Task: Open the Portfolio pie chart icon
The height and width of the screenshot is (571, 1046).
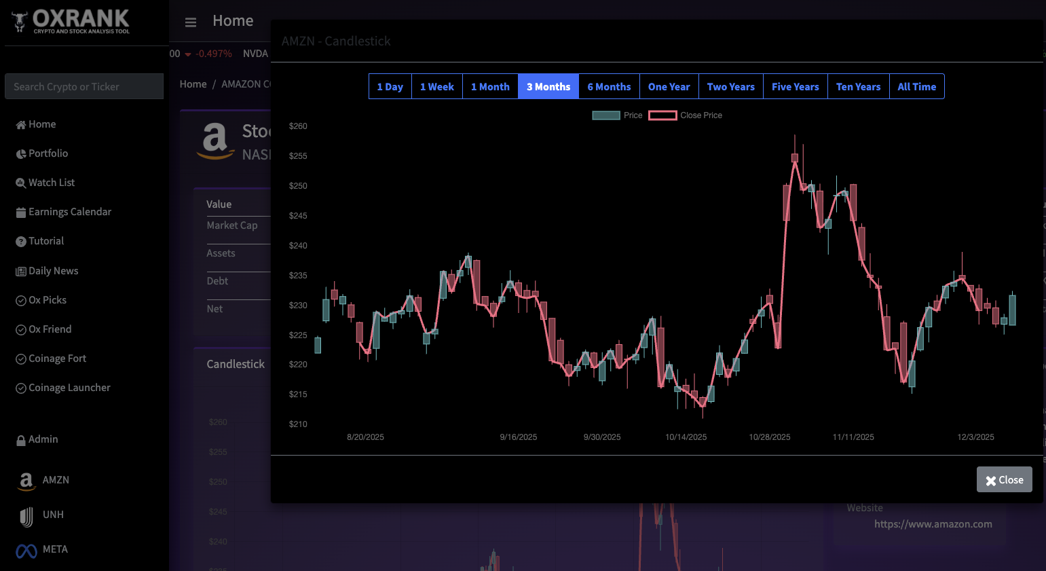Action: pyautogui.click(x=21, y=154)
